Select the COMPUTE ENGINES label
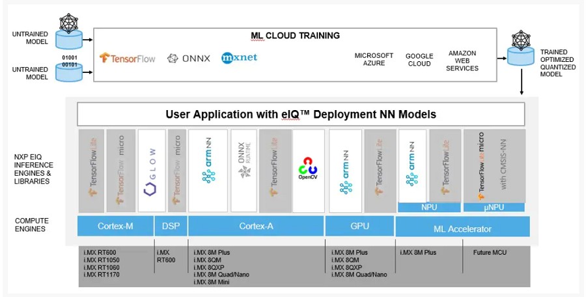The image size is (586, 297). pos(32,225)
